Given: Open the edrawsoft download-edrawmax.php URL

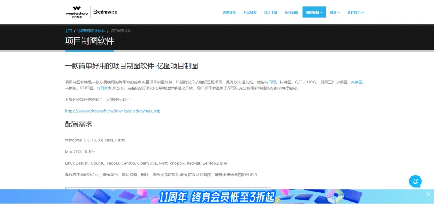Looking at the screenshot, I should click(x=113, y=111).
